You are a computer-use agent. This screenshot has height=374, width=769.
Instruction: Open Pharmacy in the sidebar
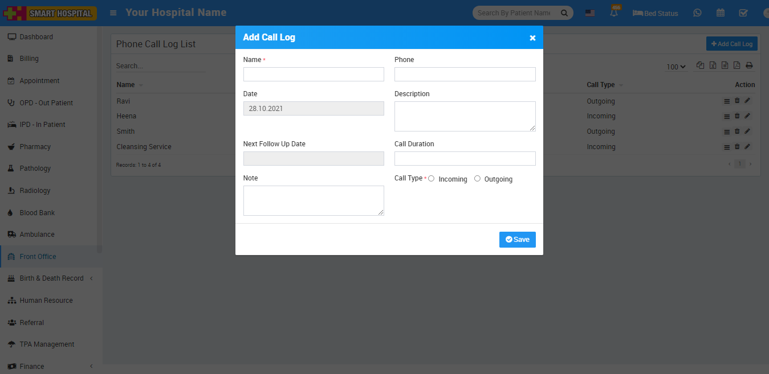tap(35, 147)
